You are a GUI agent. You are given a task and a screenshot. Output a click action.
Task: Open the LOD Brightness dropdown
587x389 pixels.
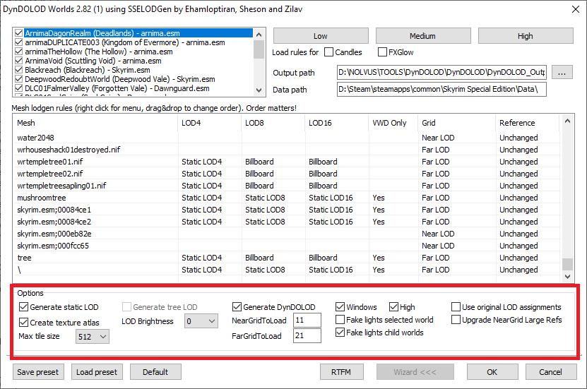201,321
